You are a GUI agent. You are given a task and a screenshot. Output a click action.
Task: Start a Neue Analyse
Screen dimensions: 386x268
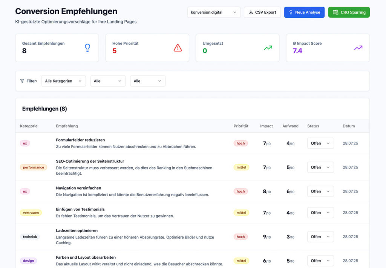304,12
